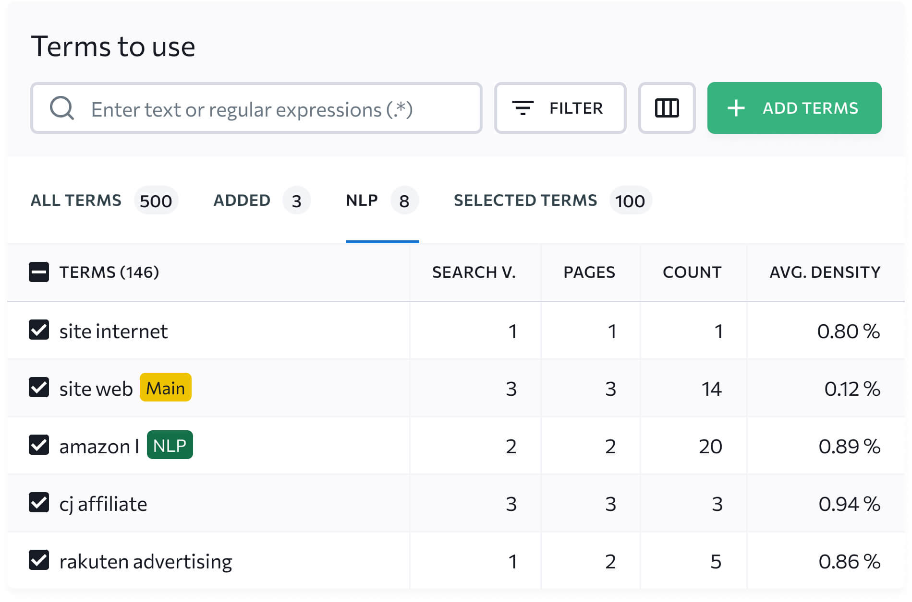Image resolution: width=912 pixels, height=602 pixels.
Task: Click the term text site internet
Action: (x=114, y=331)
